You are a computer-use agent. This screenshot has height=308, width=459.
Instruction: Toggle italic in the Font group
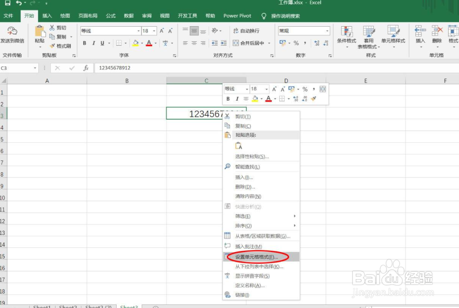93,43
